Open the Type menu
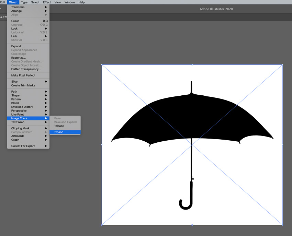Screen dimensions: 292x236 pos(24,2)
